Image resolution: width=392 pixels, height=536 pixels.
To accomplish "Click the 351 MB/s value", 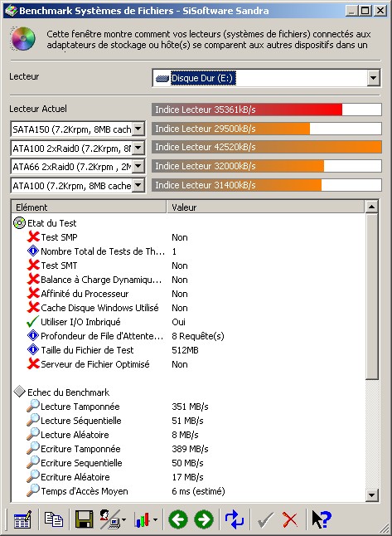I will click(x=190, y=407).
